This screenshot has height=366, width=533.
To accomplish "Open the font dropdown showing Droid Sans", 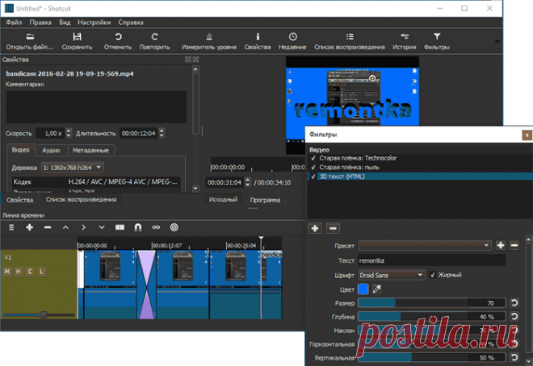I will click(391, 275).
